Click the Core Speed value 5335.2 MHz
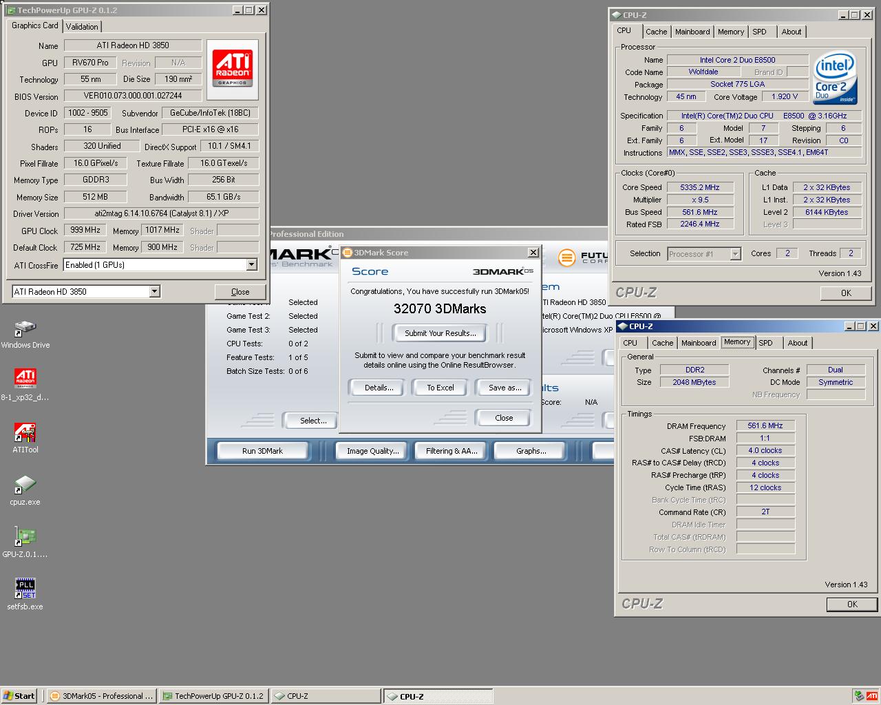Viewport: 881px width, 705px height. pyautogui.click(x=699, y=187)
